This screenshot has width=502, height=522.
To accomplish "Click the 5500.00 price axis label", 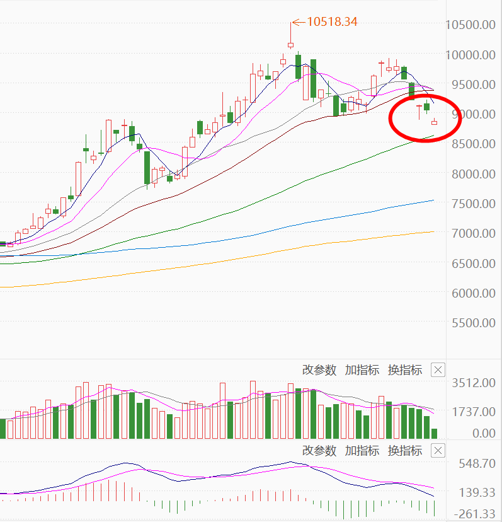I will [474, 323].
